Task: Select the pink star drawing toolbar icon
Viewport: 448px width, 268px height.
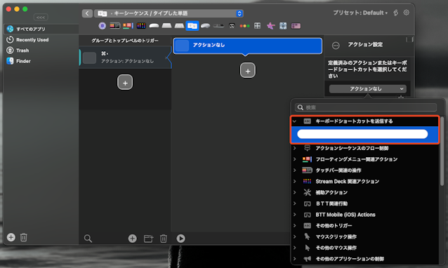Action: click(x=270, y=26)
